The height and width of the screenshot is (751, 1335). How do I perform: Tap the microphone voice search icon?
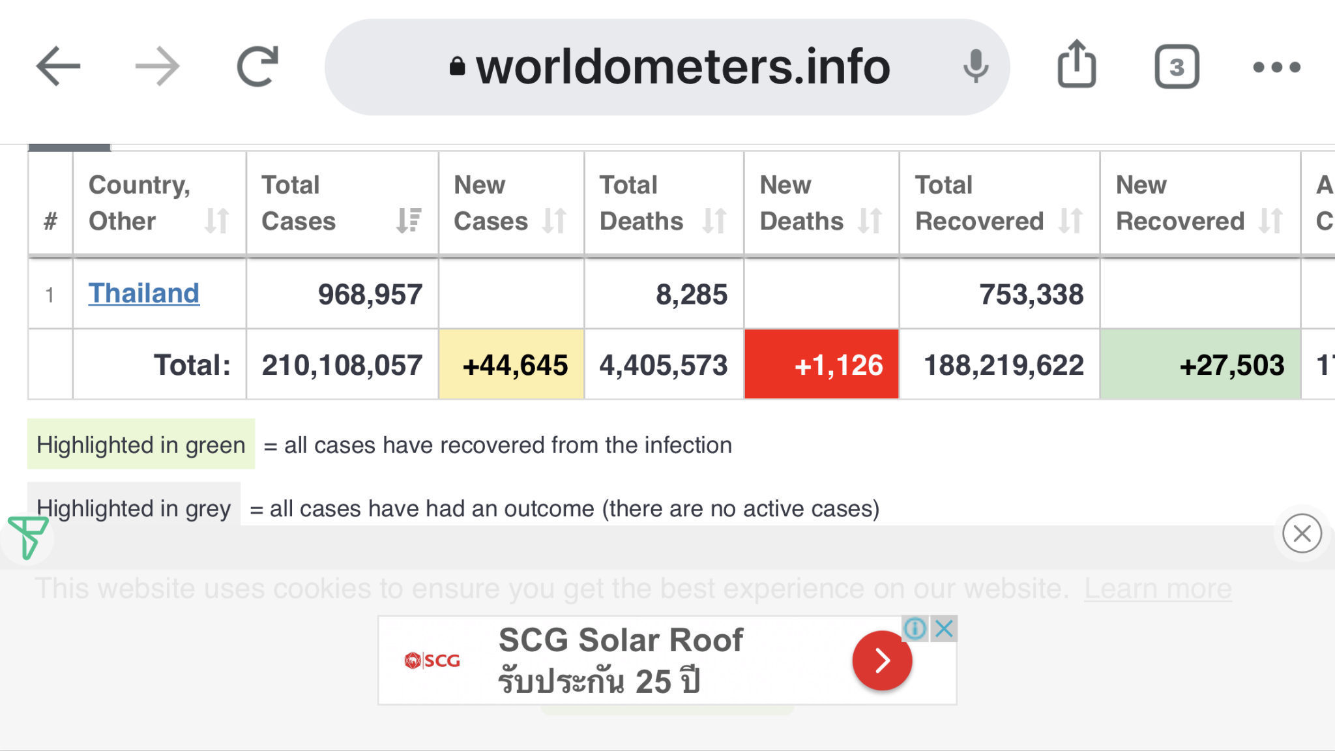[x=975, y=66]
